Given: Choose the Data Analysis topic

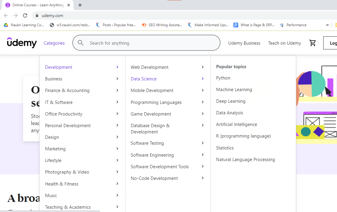Looking at the screenshot, I should (x=230, y=113).
